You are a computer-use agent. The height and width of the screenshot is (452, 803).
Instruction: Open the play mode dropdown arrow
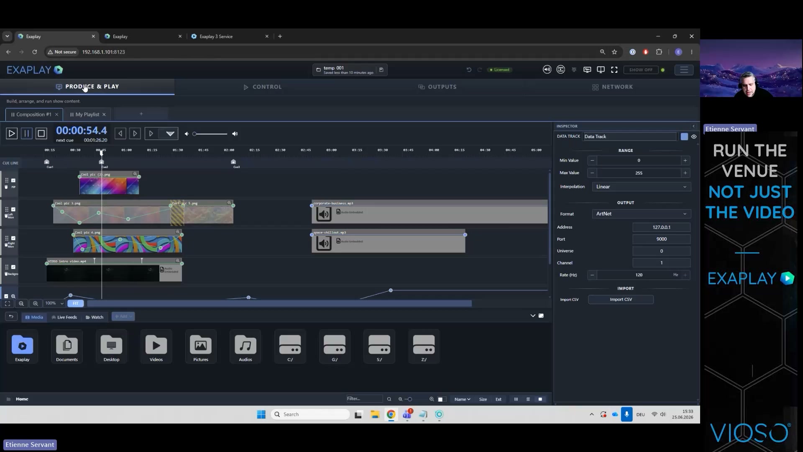point(170,134)
